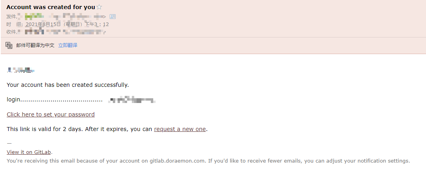Click the 邮件可翻译为中文 notice text

click(x=35, y=45)
